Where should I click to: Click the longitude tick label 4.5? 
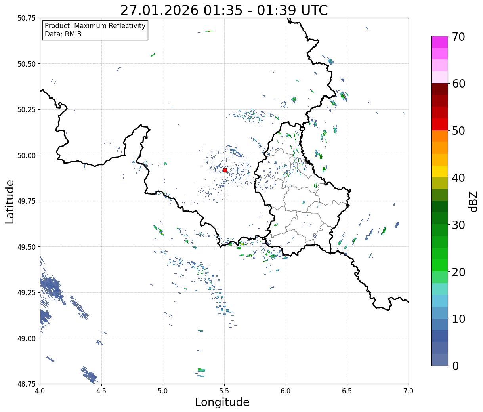pyautogui.click(x=101, y=391)
